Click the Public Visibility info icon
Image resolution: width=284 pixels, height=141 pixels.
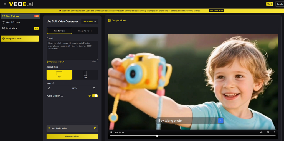tap(62, 96)
